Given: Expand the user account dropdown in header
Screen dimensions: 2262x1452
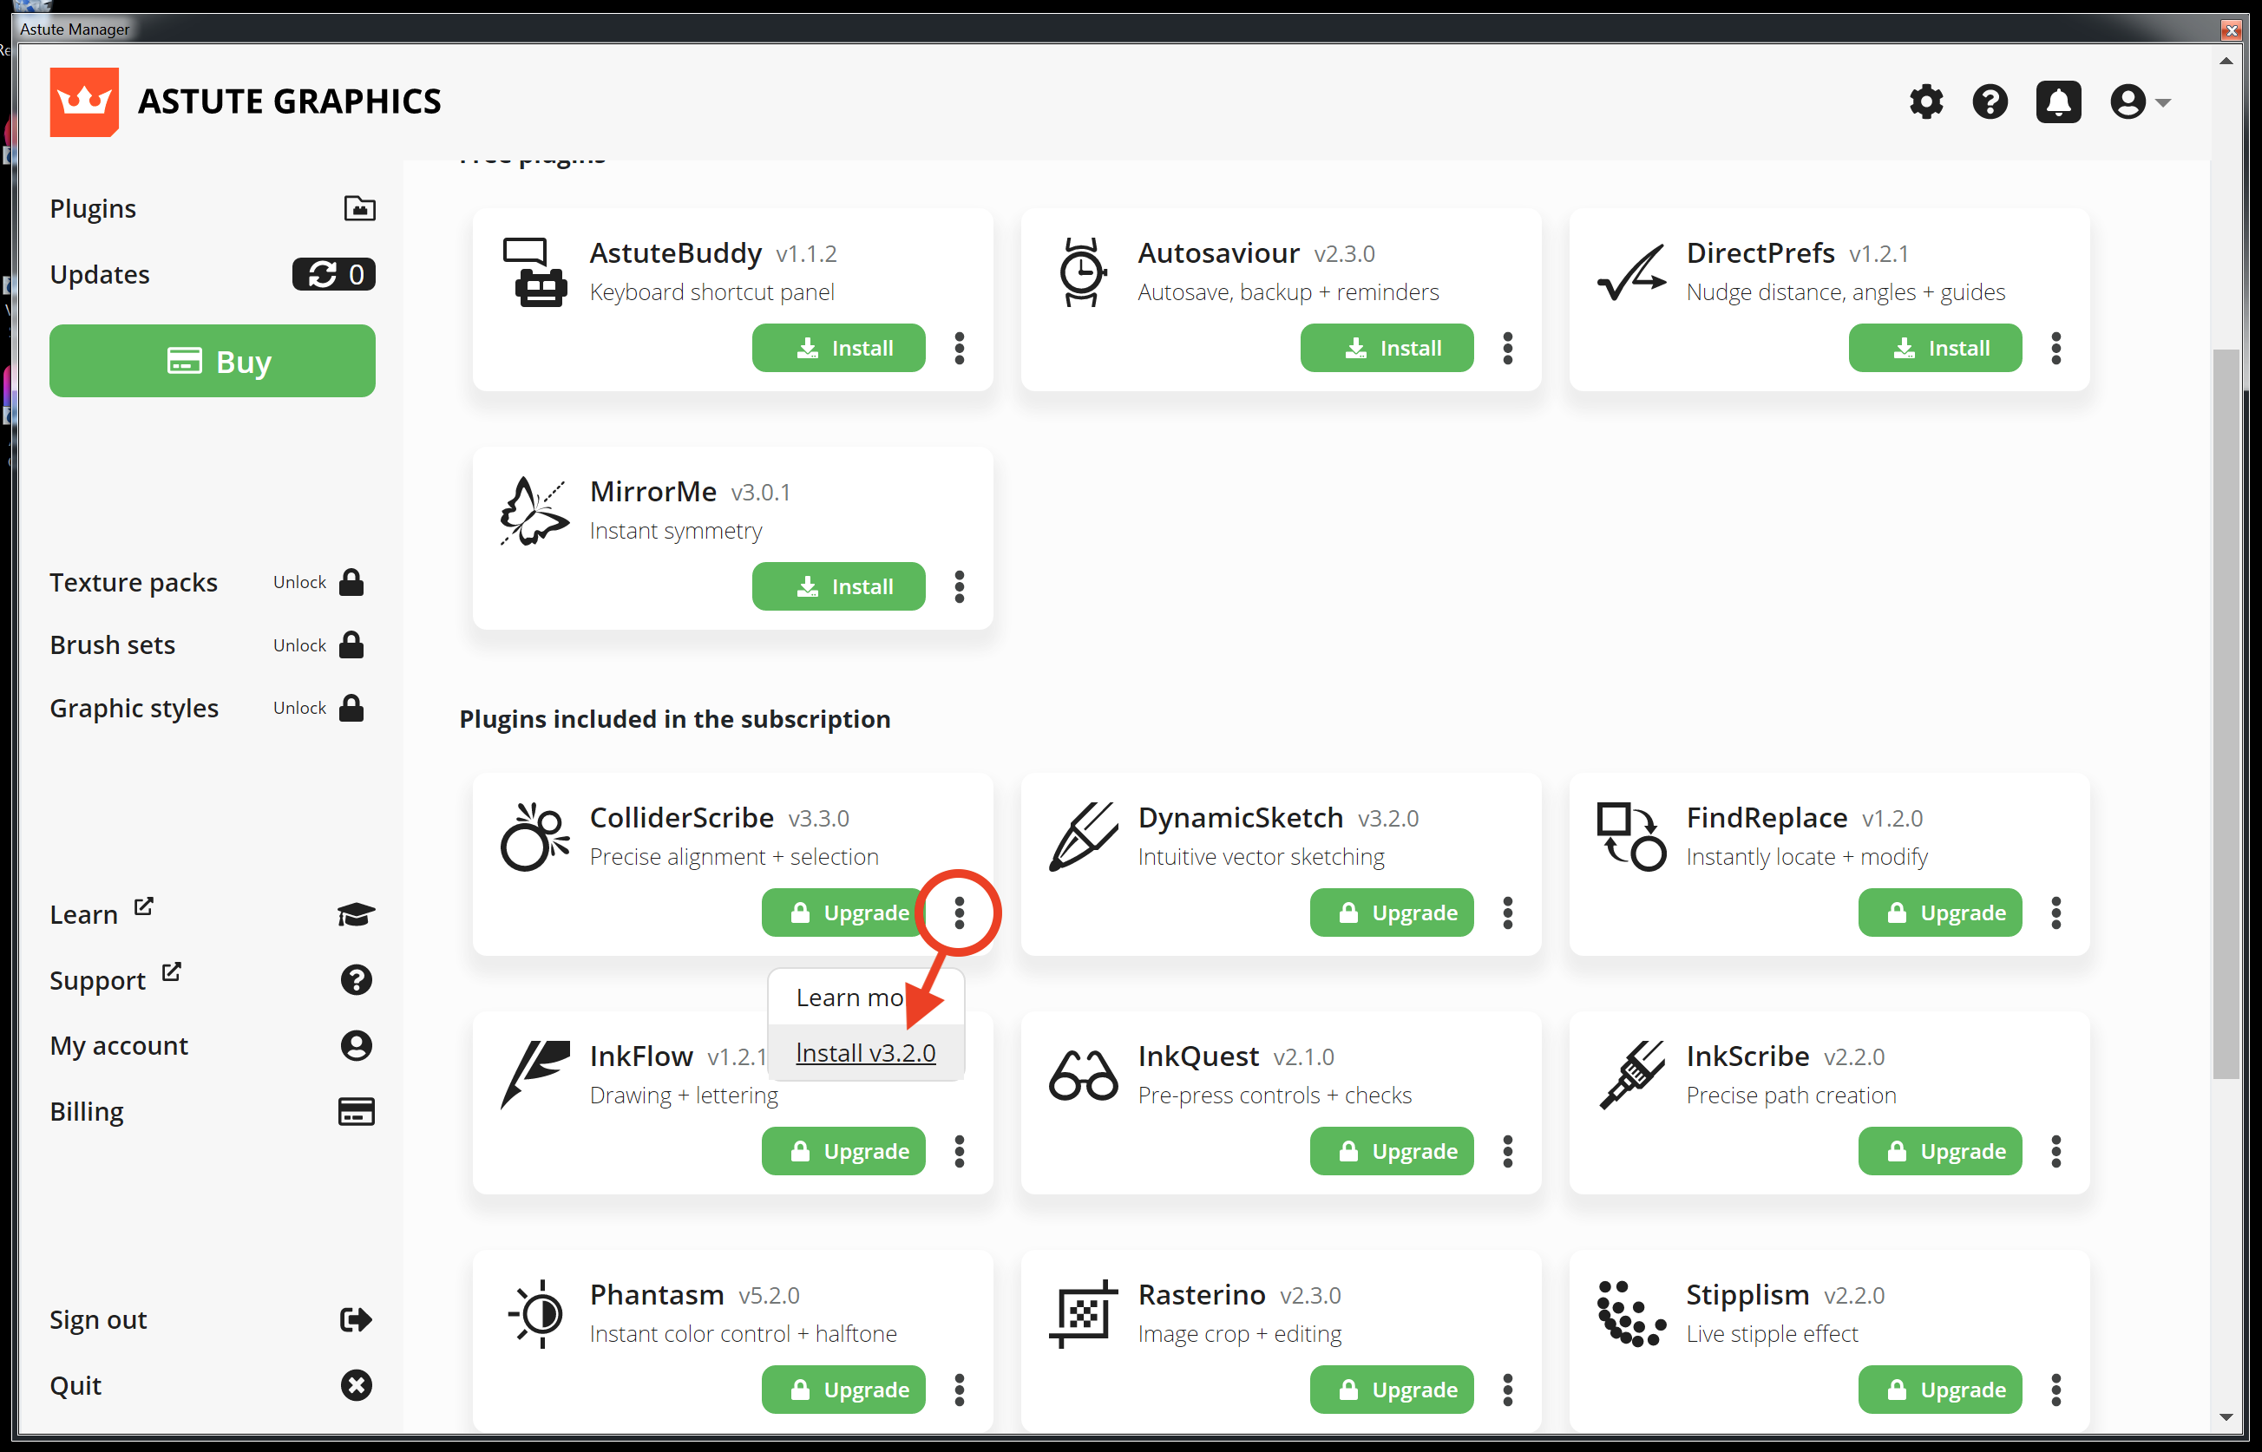Looking at the screenshot, I should [x=2141, y=101].
